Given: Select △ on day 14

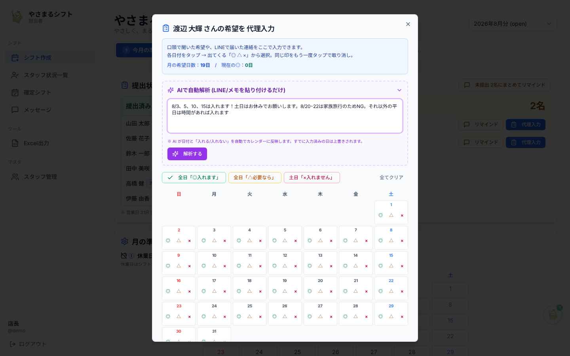Looking at the screenshot, I should click(x=355, y=266).
